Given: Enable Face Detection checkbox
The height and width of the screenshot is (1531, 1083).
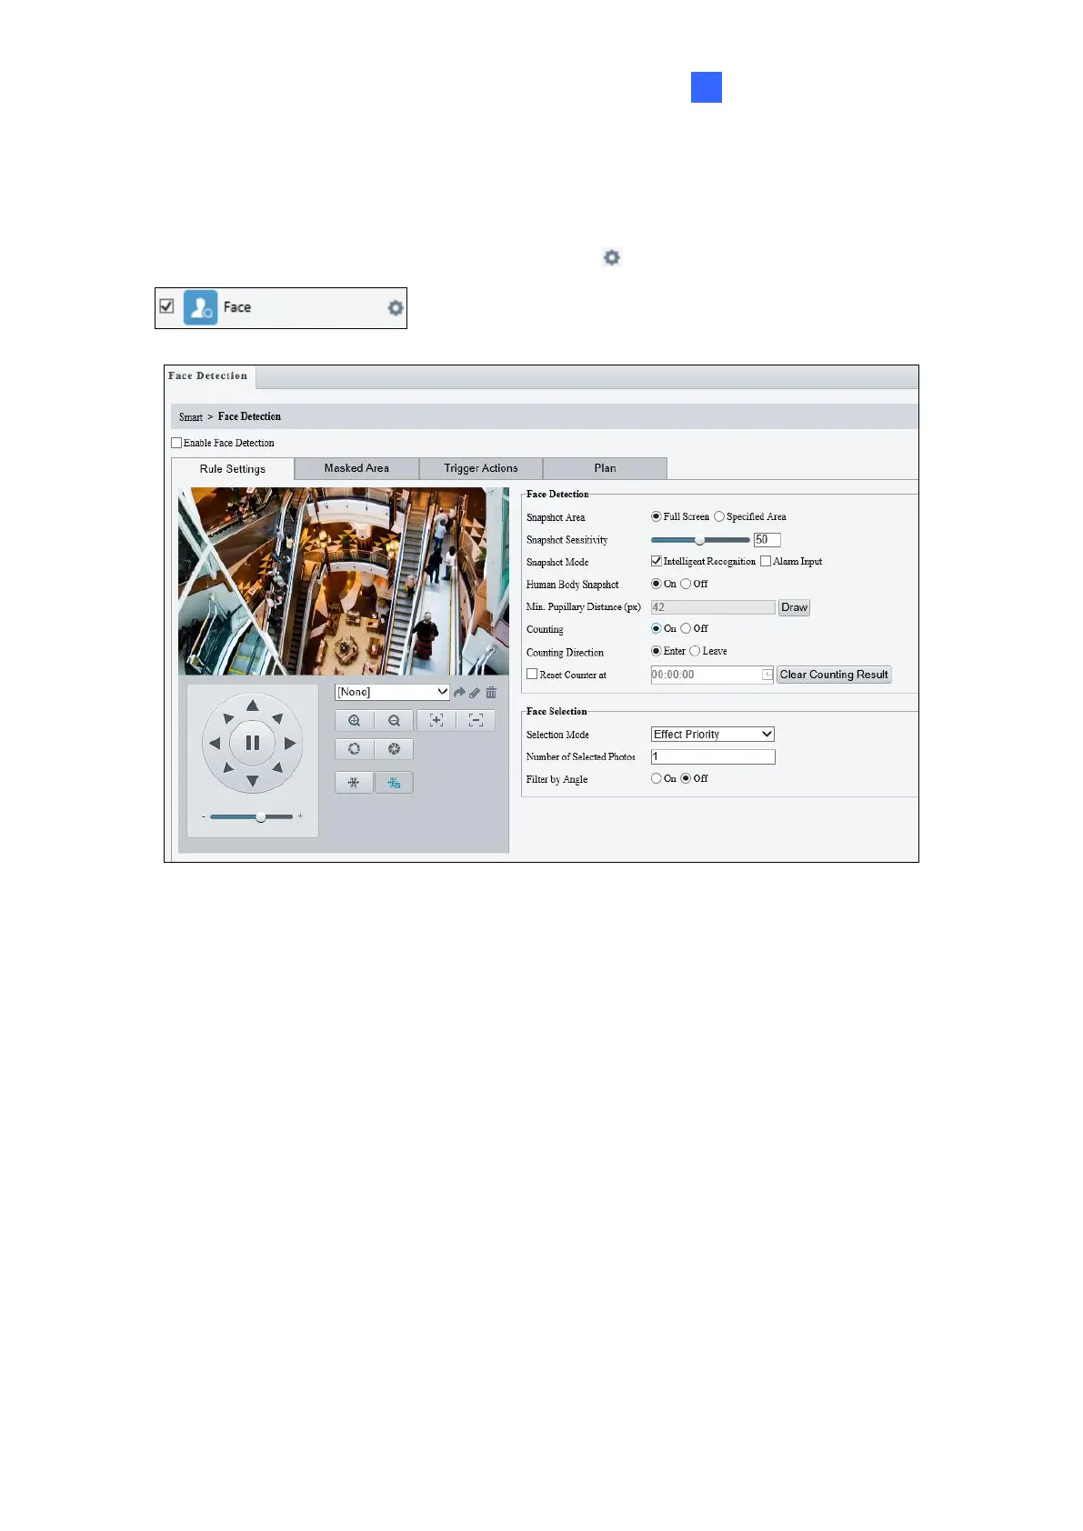Looking at the screenshot, I should [176, 443].
